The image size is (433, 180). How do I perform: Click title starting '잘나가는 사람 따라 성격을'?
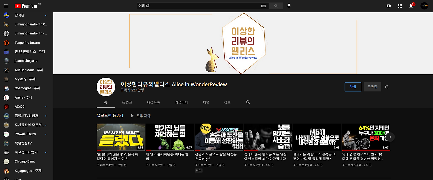(314, 156)
